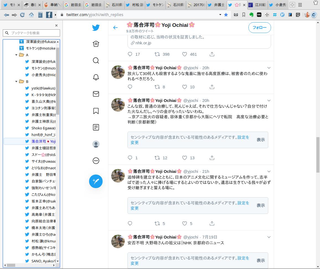Open Twitter Lists icon
The width and height of the screenshot is (320, 269).
(x=96, y=127)
